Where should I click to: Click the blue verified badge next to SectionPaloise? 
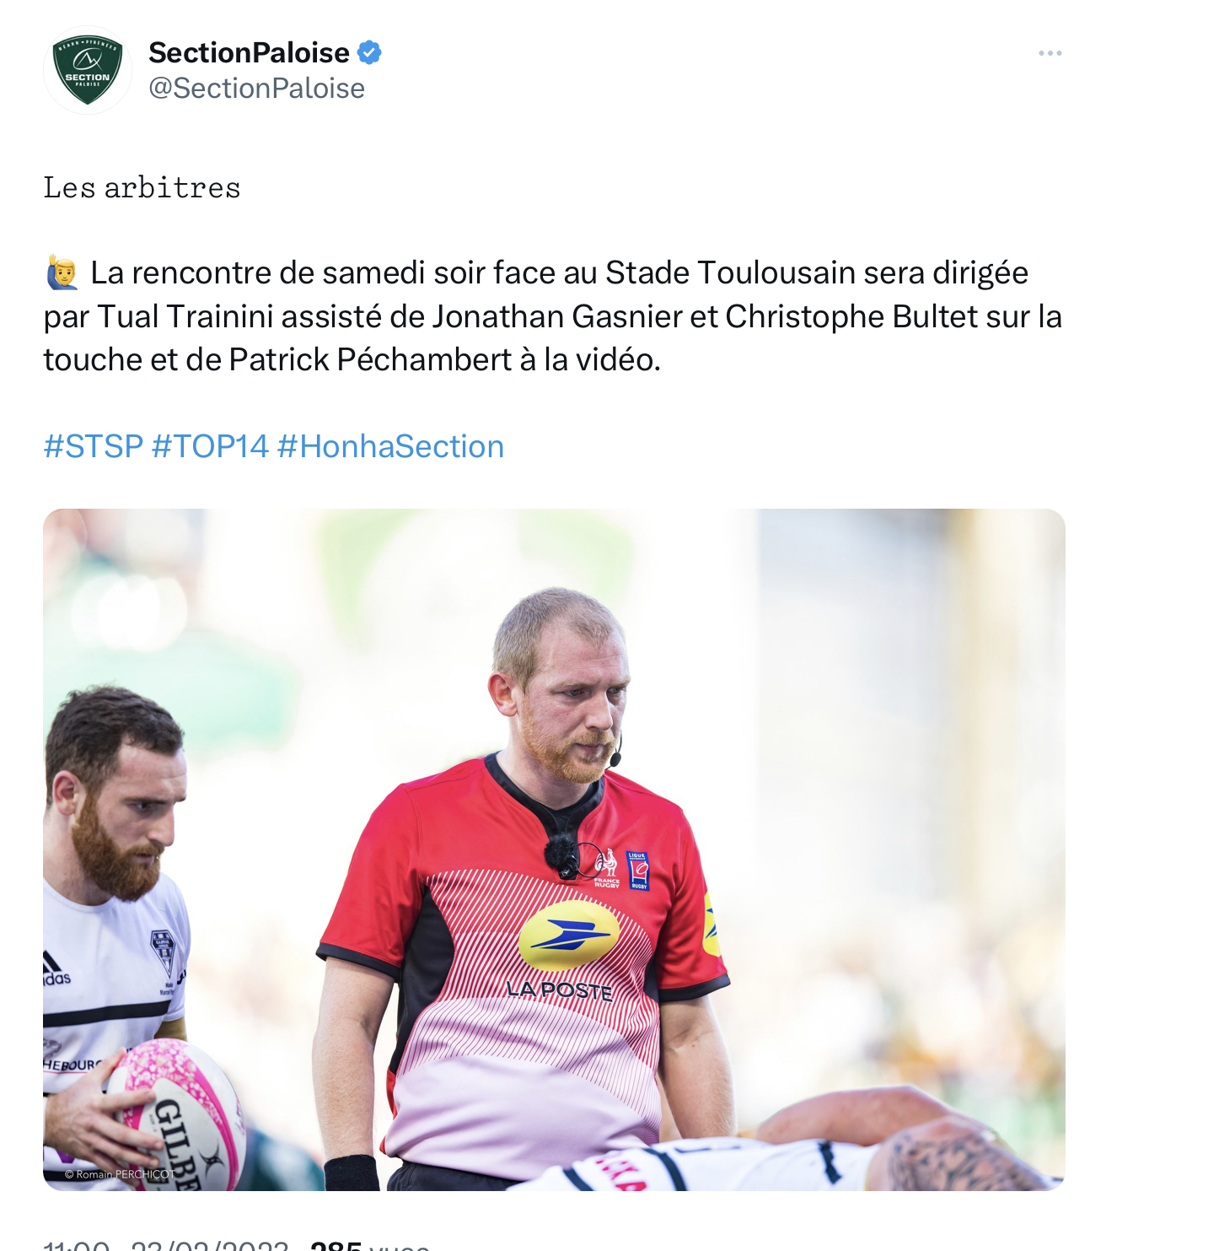[x=369, y=52]
